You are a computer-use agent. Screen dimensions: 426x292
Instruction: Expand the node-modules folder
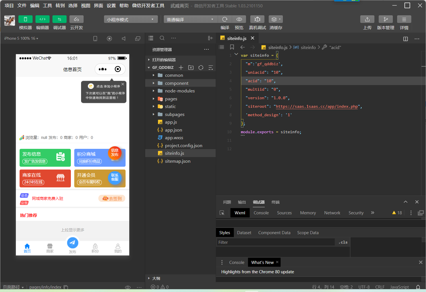[x=180, y=91]
